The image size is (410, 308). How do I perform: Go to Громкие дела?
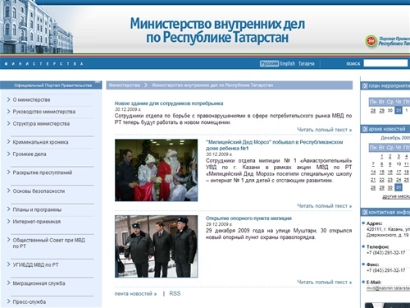[30, 154]
